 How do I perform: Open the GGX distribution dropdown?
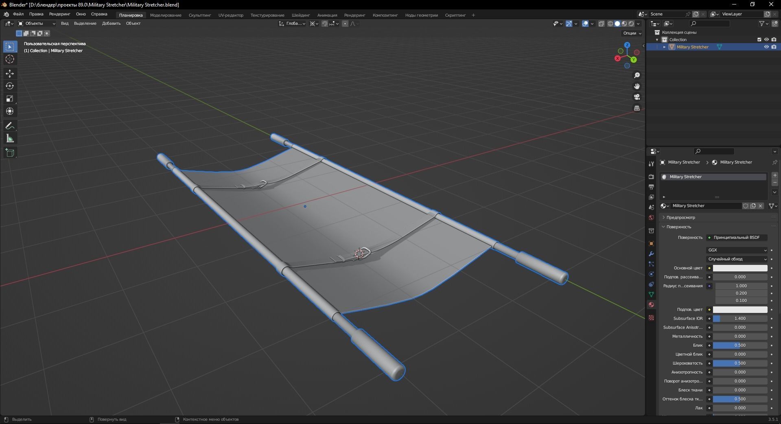coord(737,250)
